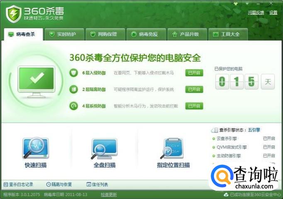Click the 主动防御引擎 green status dot
Screen dimensions: 283x199
tap(214, 156)
